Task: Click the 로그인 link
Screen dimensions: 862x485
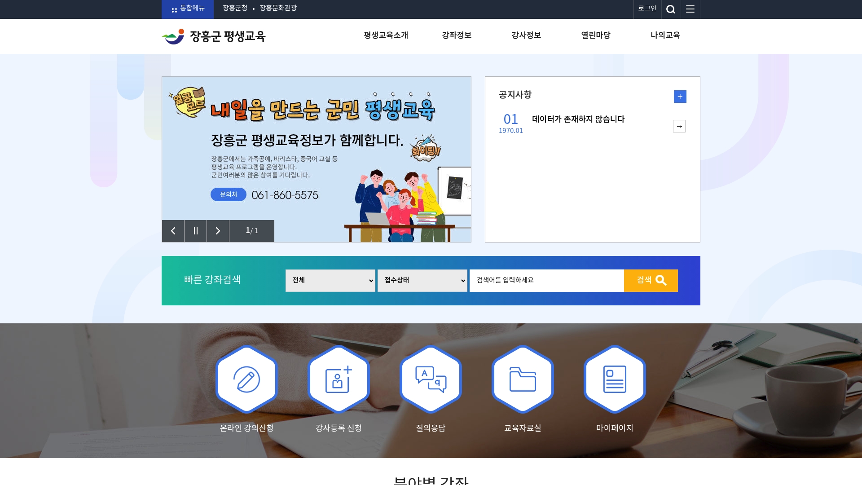Action: coord(647,9)
